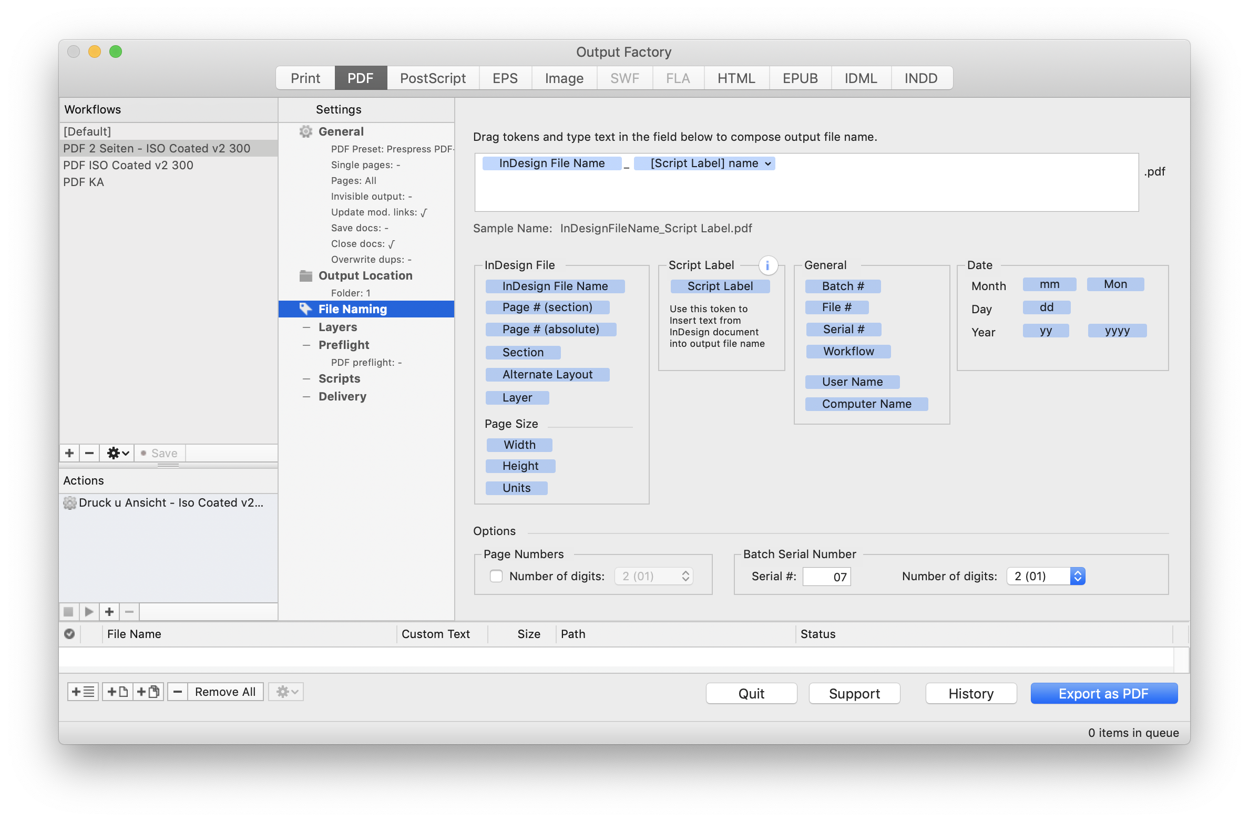
Task: Toggle the queue checkmark column header
Action: [x=69, y=634]
